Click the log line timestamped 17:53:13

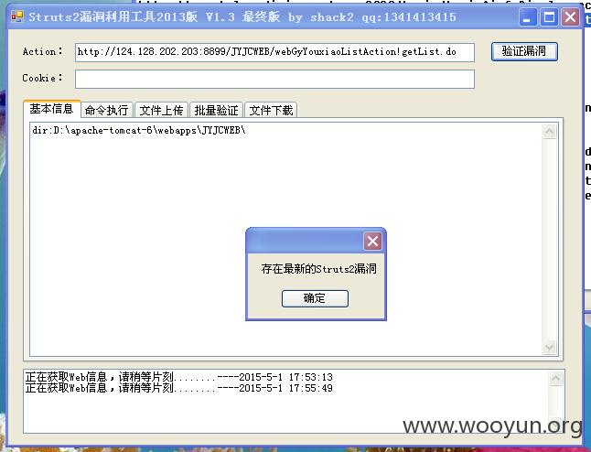pos(179,377)
